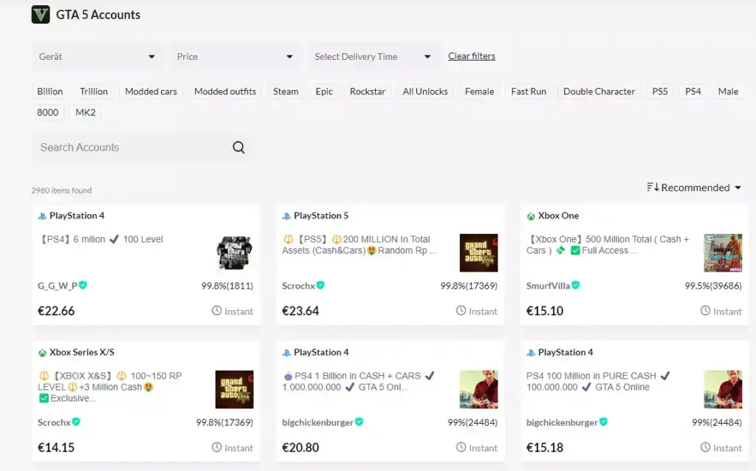Click the PlayStation icon on the PS5 listing
The image size is (756, 471).
[x=286, y=216]
